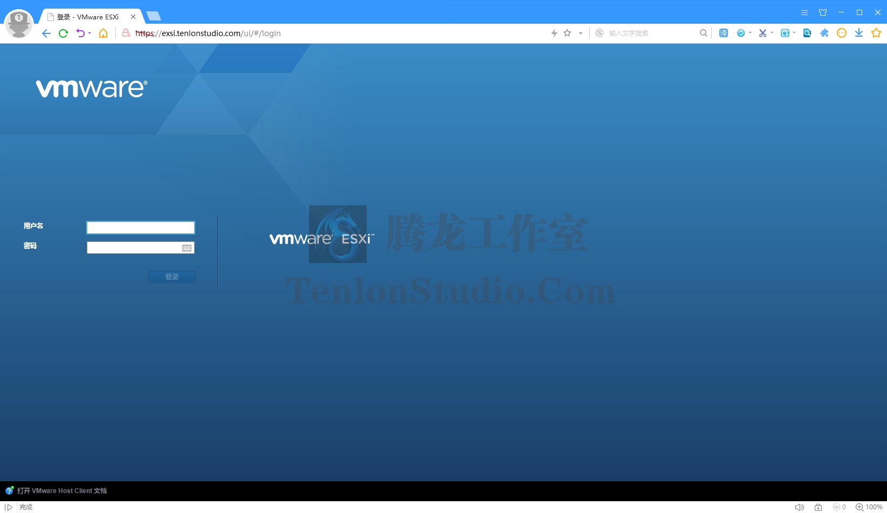This screenshot has height=513, width=887.
Task: Click the purple undo-close-tab icon
Action: [80, 33]
